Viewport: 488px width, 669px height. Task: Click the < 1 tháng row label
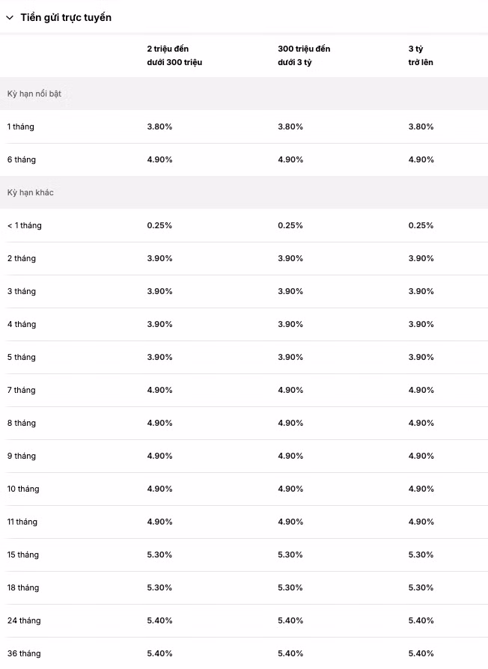click(25, 225)
